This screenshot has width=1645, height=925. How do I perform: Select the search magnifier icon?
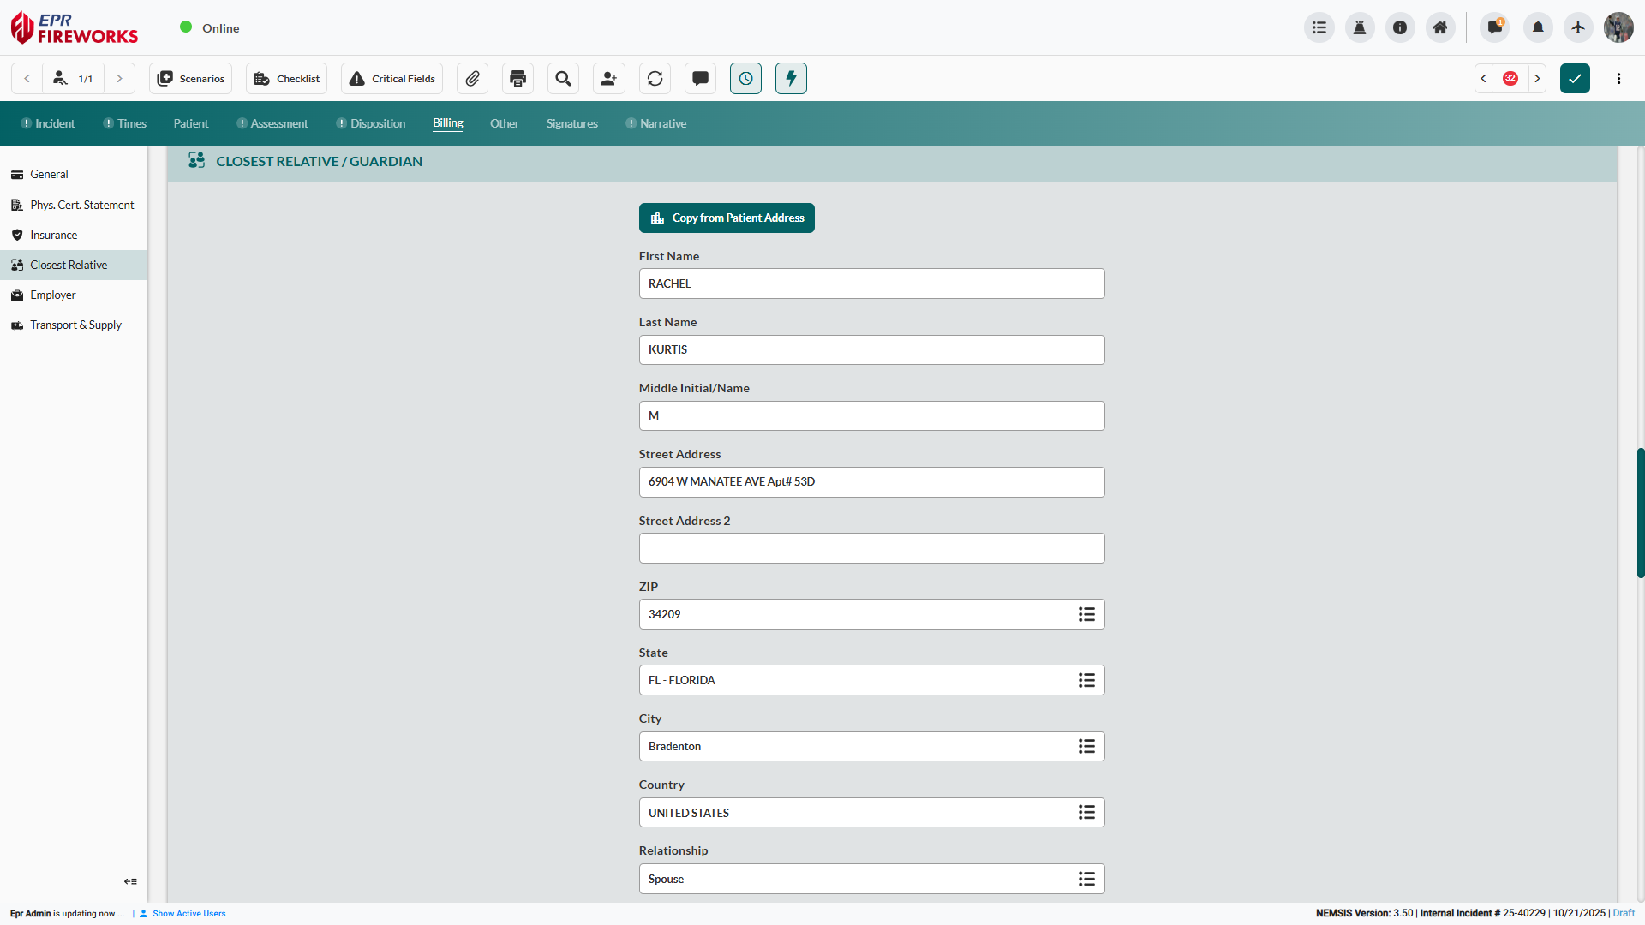[563, 78]
